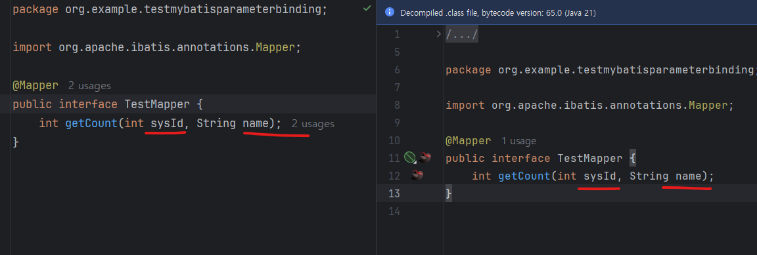
Task: Open the '2 usages' hint next to @Mapper
Action: [89, 86]
